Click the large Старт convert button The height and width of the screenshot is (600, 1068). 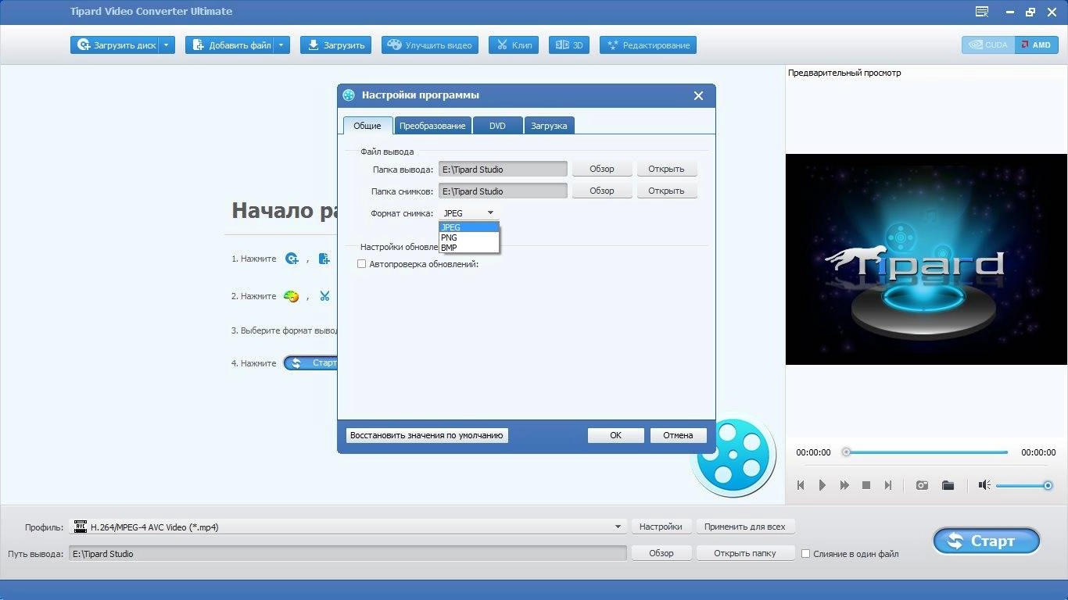987,541
